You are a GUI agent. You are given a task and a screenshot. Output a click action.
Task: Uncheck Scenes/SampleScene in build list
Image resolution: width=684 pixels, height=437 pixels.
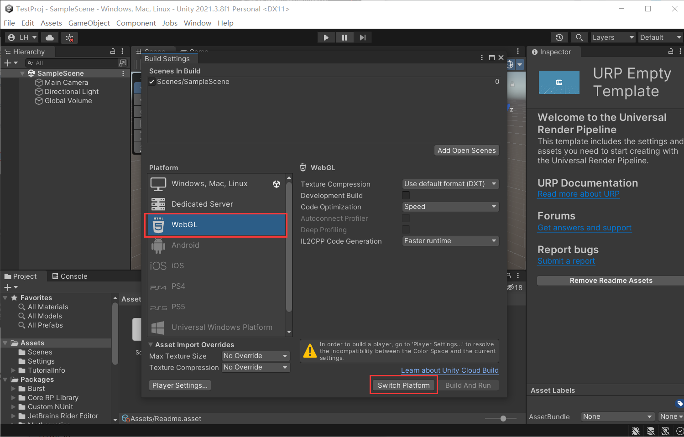(x=152, y=82)
